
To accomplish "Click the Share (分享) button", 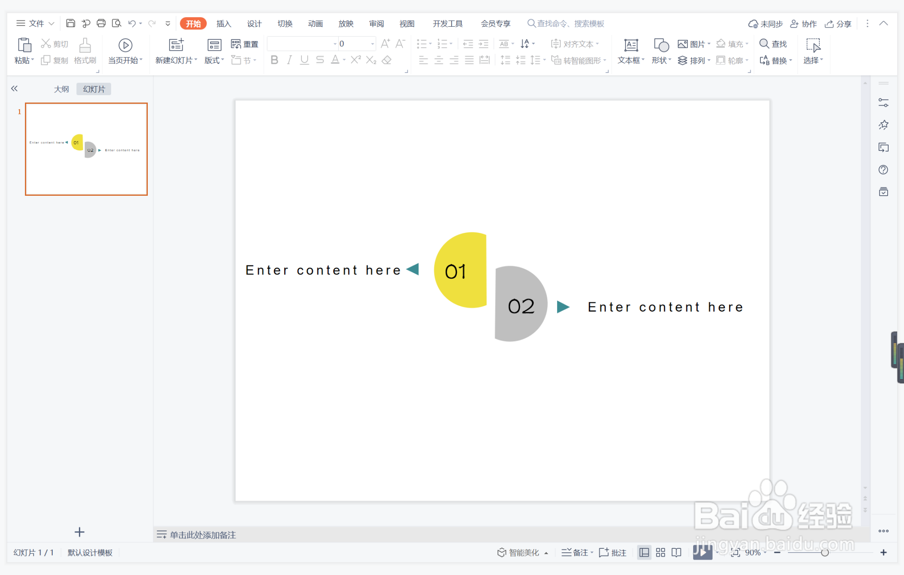I will (x=838, y=24).
